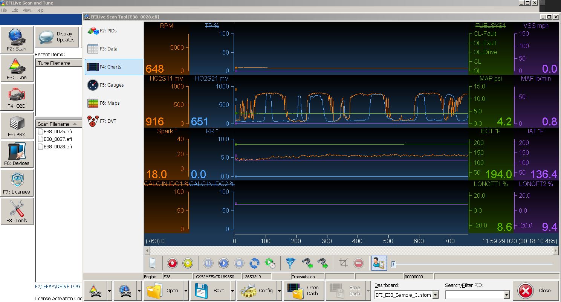The width and height of the screenshot is (561, 302).
Task: Open the F4: OBD module
Action: point(17,97)
